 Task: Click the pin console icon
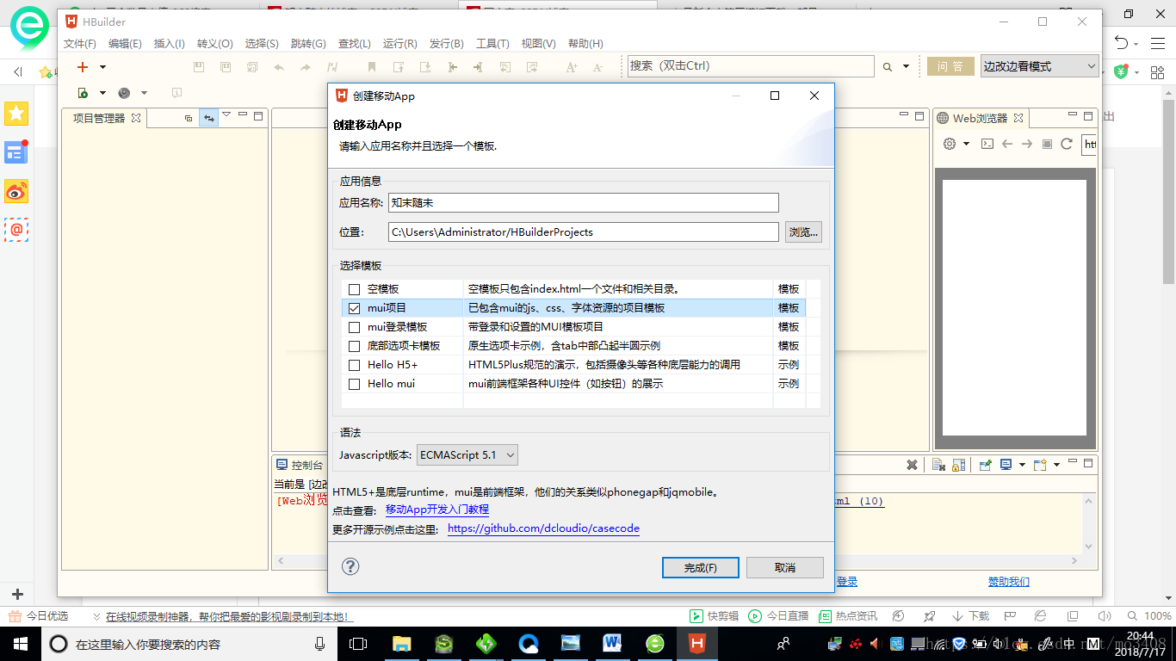point(985,465)
